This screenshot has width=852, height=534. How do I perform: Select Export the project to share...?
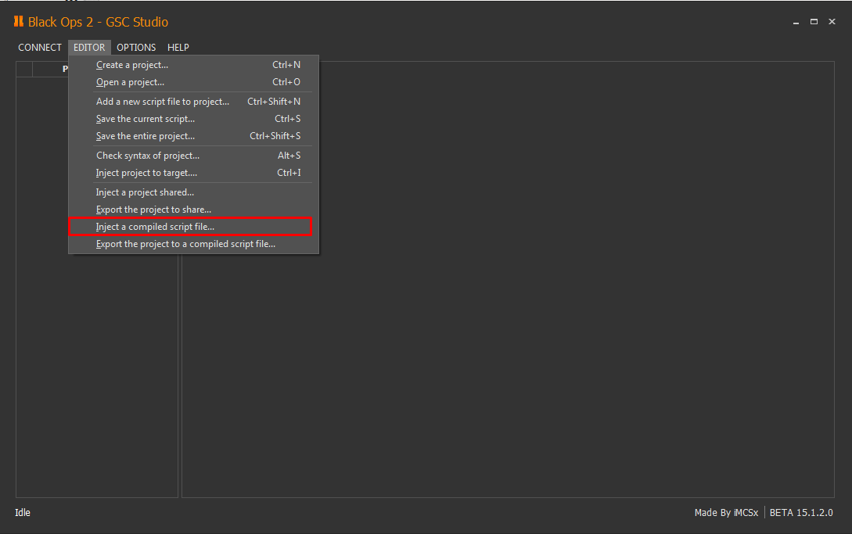(x=194, y=210)
